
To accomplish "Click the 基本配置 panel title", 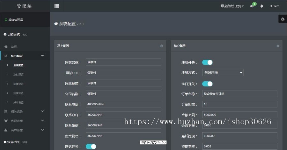I will click(x=63, y=46).
